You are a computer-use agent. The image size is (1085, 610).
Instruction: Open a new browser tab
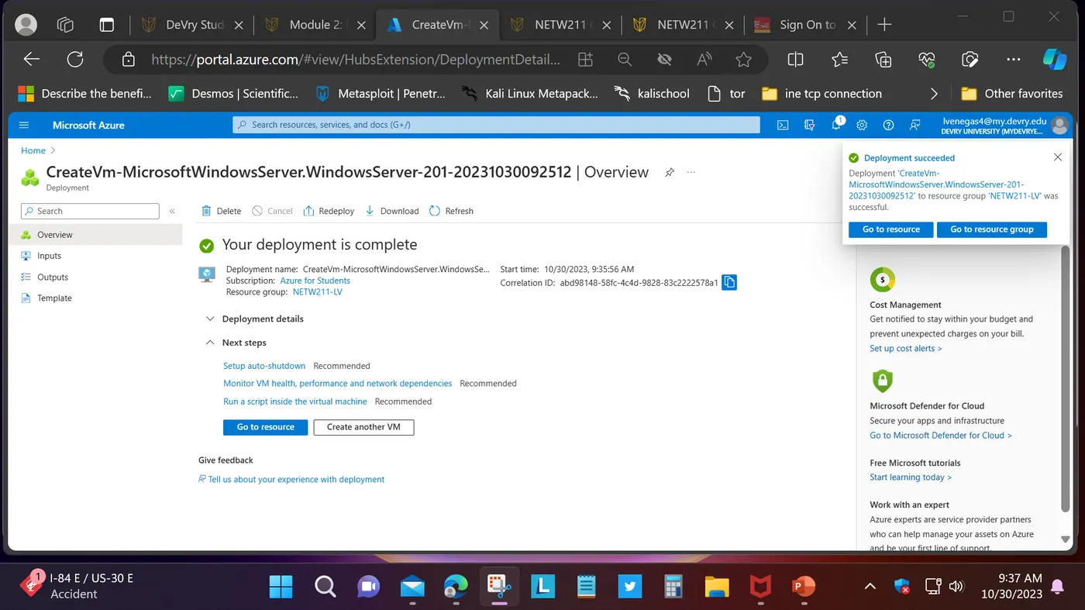click(884, 25)
